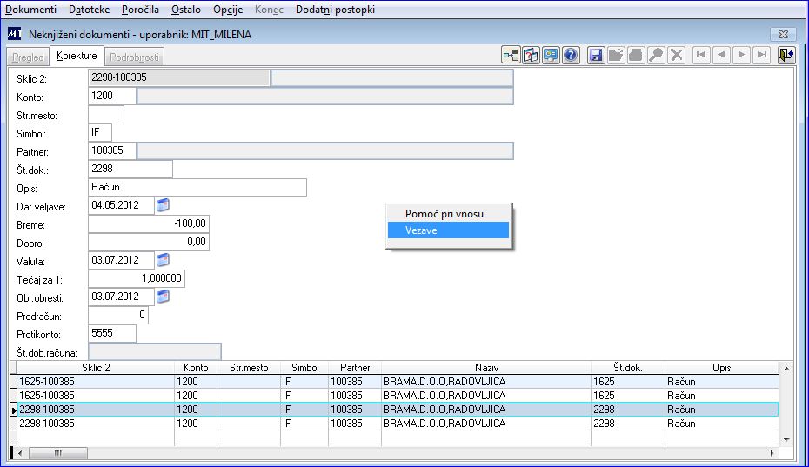Click the documents with question mark icon
The width and height of the screenshot is (809, 467).
click(531, 55)
